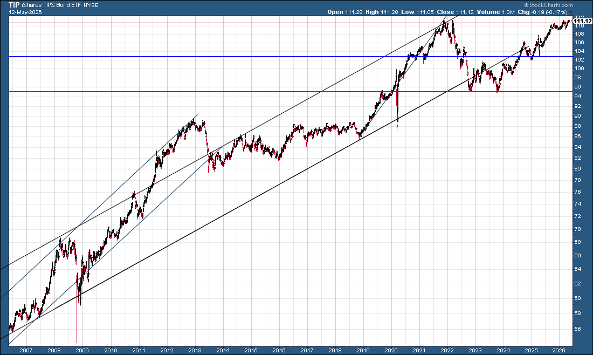Click the Volume 1.3M value
The image size is (593, 355).
pyautogui.click(x=495, y=12)
